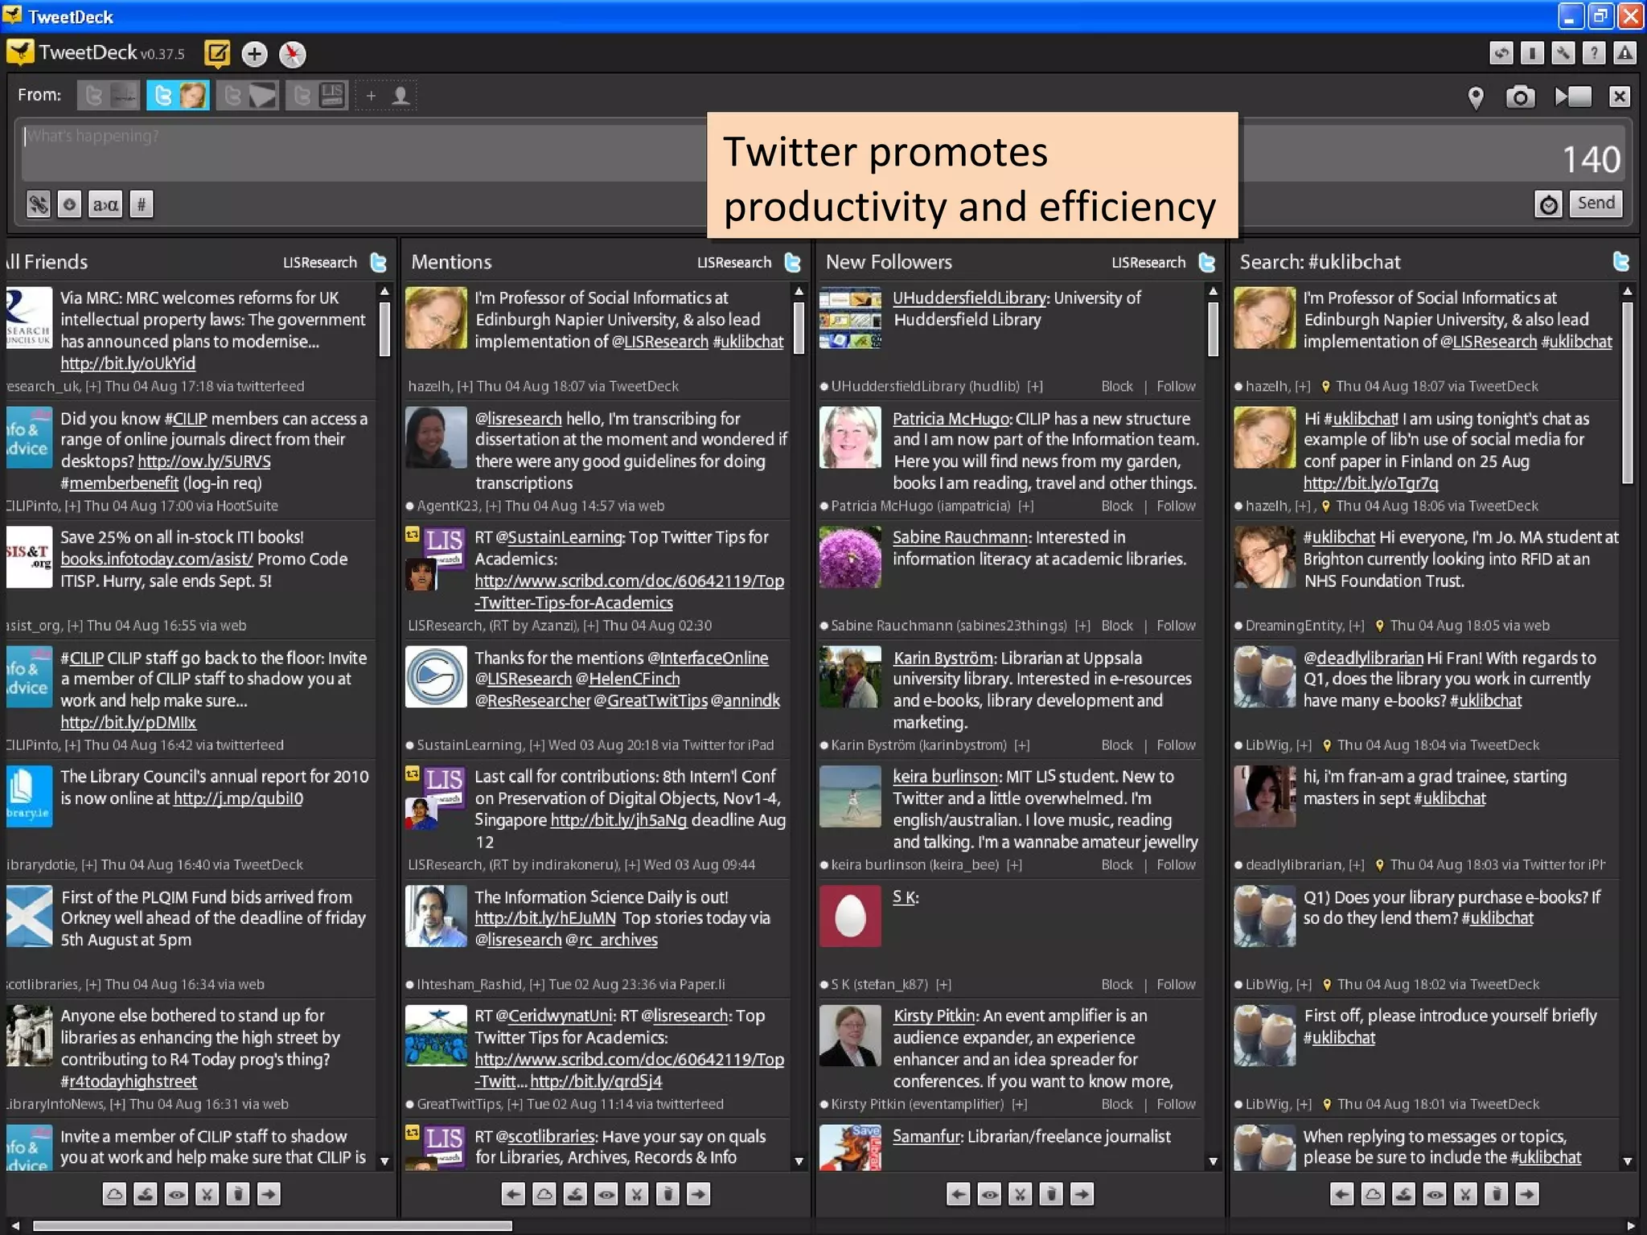
Task: Toggle the third From account button
Action: coord(248,96)
